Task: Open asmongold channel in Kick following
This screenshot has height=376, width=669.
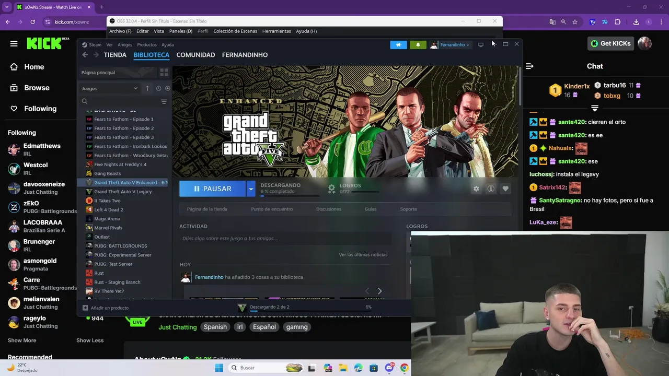Action: 39,264
